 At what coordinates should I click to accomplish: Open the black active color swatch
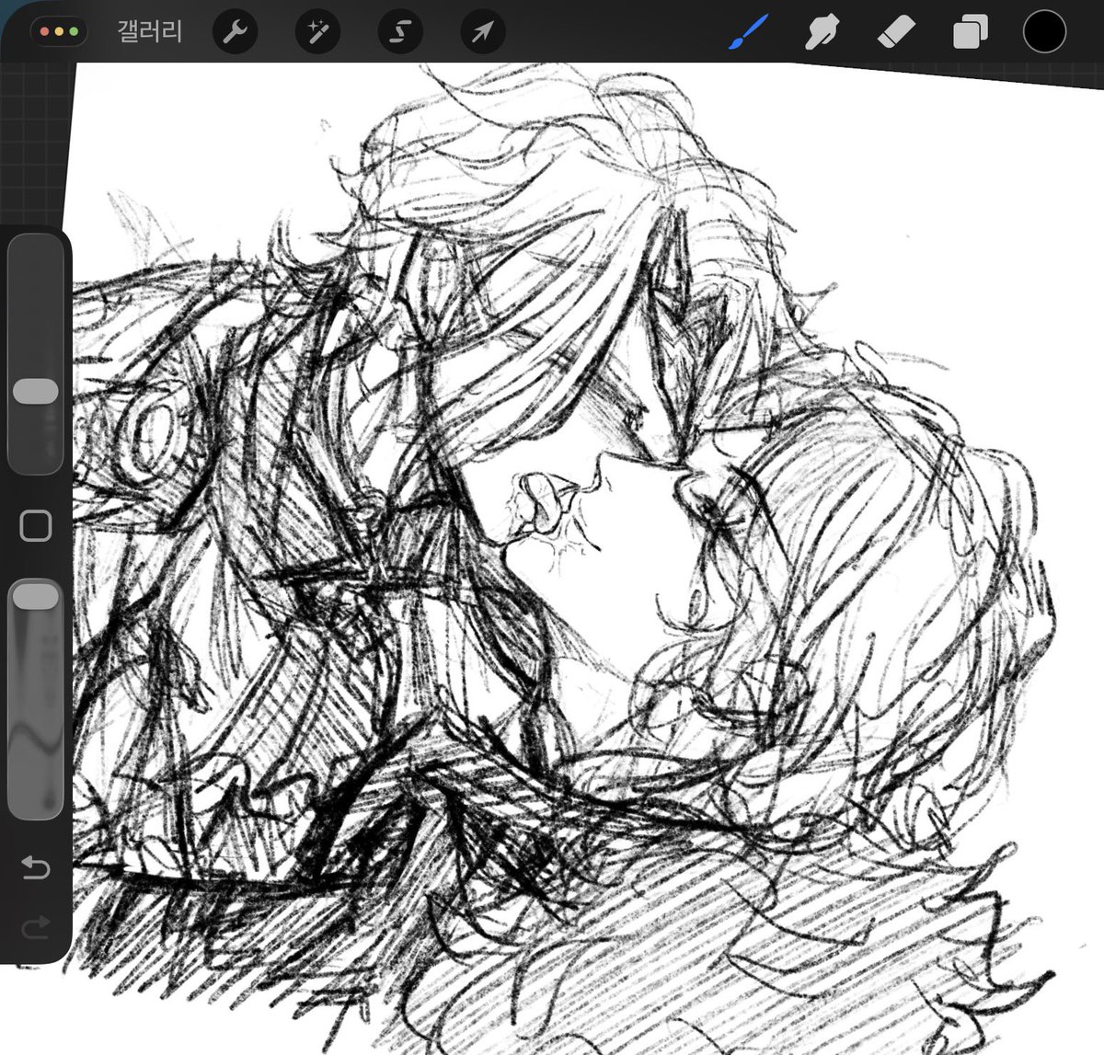(x=1044, y=32)
